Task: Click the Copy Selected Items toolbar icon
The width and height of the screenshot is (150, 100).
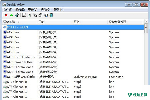Action: click(35, 15)
